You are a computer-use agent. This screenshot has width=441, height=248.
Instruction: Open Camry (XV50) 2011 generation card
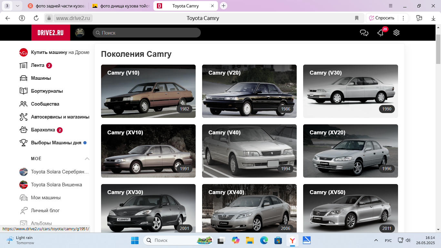pos(351,208)
